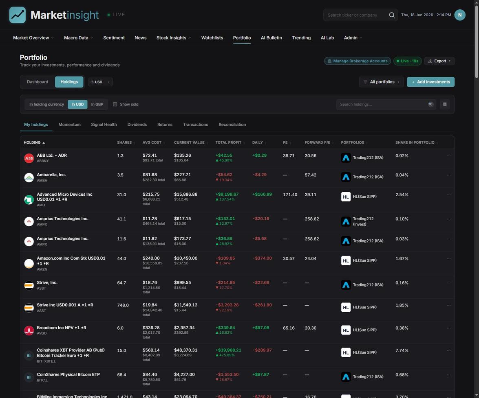Open row menu for Broadcom Inc

coord(449,328)
